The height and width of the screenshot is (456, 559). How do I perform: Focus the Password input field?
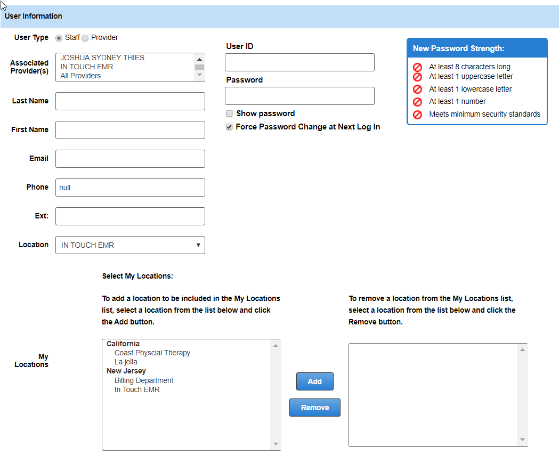pyautogui.click(x=299, y=96)
